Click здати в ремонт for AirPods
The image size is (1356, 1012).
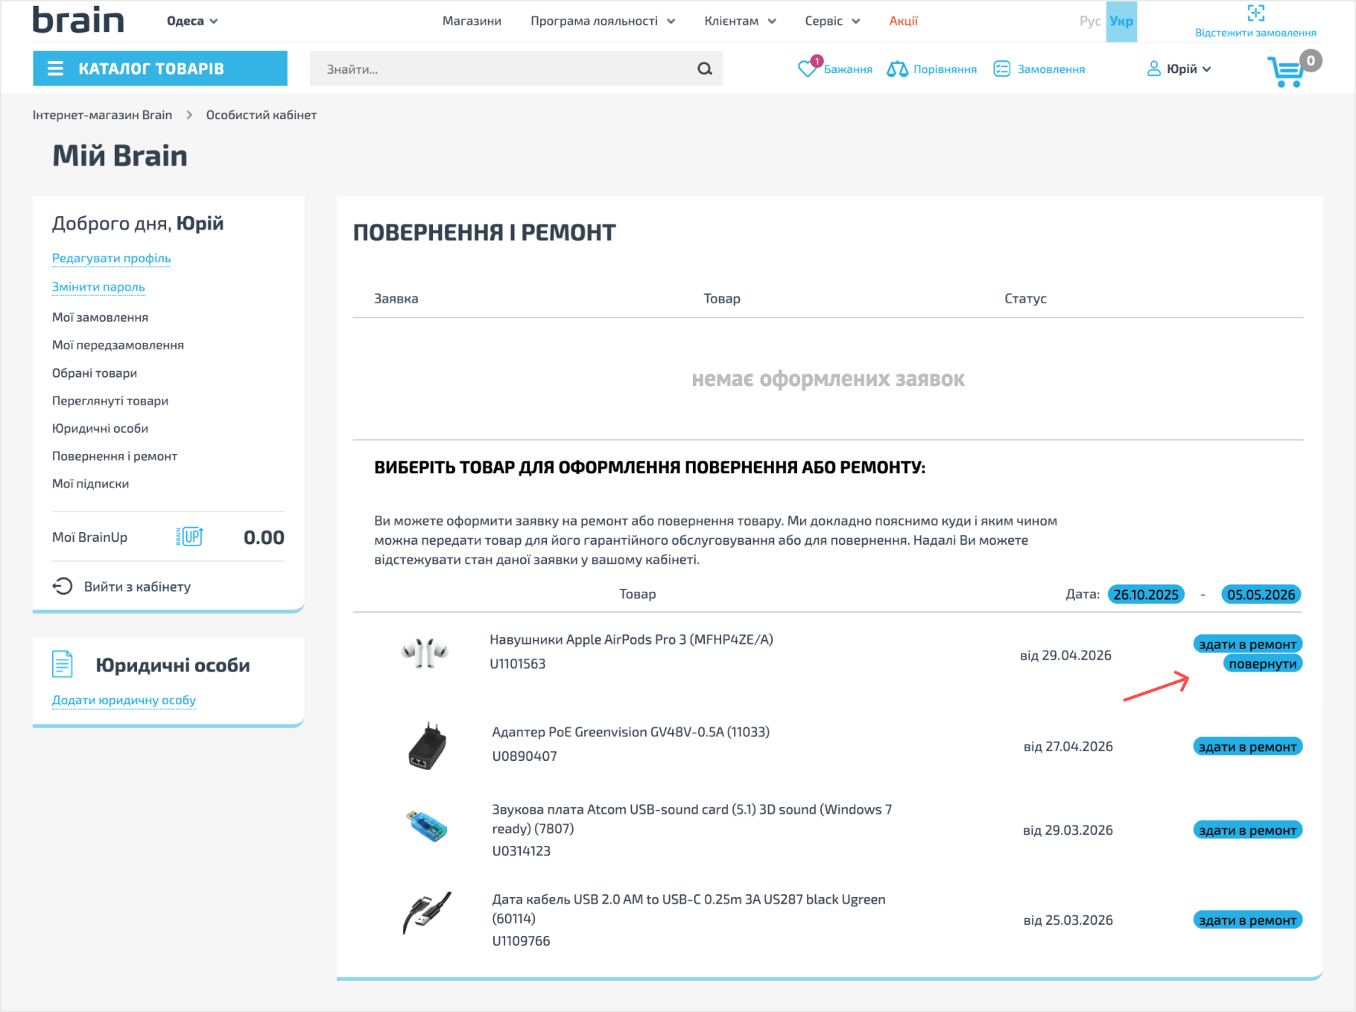coord(1248,644)
